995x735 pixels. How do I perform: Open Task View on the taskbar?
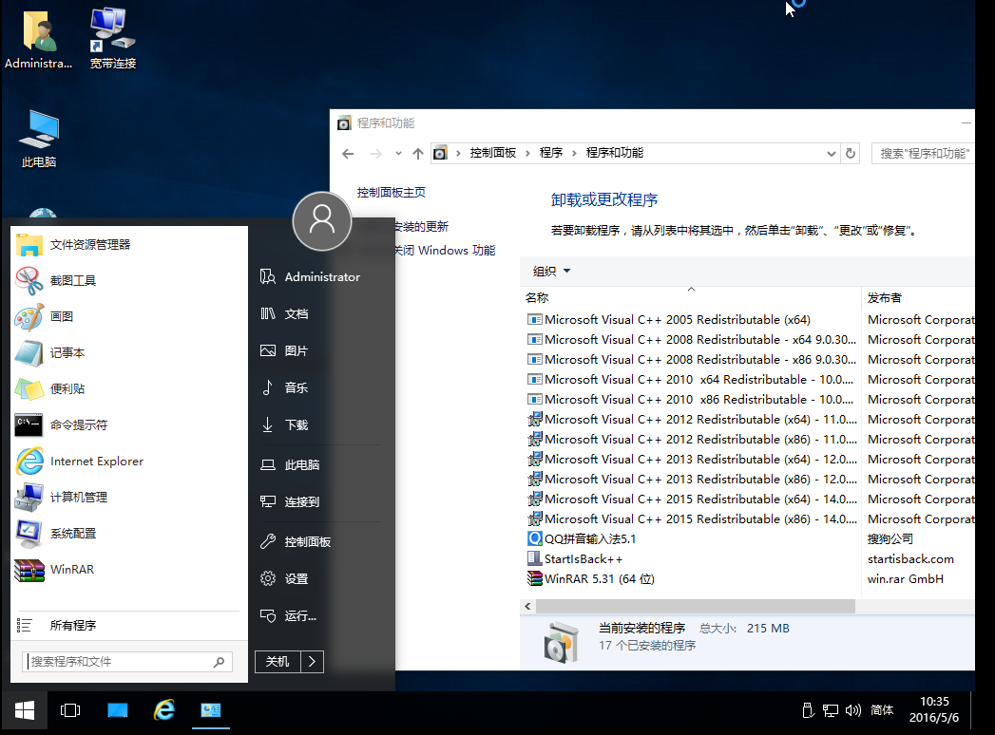click(x=69, y=710)
